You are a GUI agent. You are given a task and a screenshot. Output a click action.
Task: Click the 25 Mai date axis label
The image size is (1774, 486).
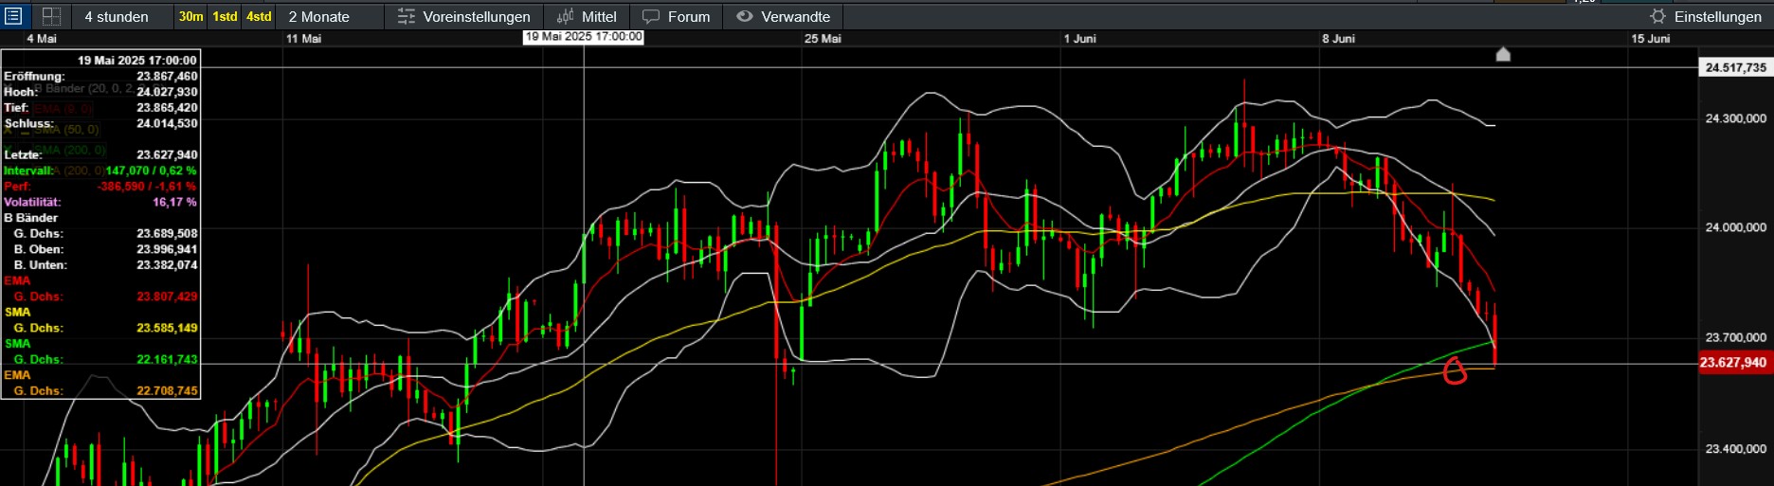tap(823, 39)
